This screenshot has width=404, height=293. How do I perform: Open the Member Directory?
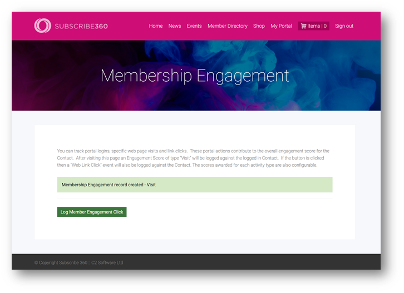(228, 26)
